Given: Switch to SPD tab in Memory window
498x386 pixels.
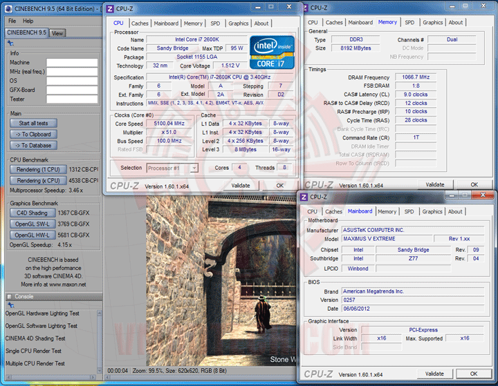Looking at the screenshot, I should [409, 22].
